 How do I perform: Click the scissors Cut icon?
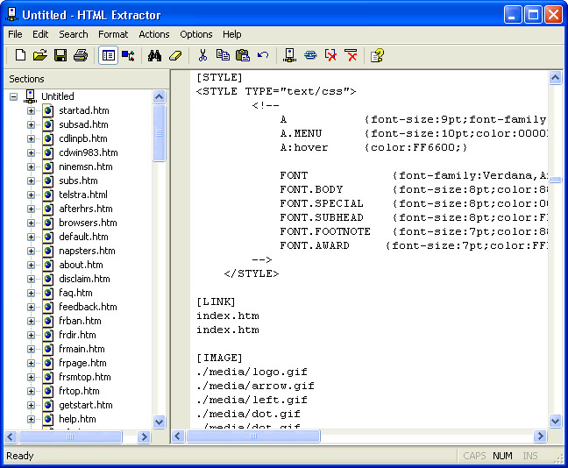pos(202,55)
